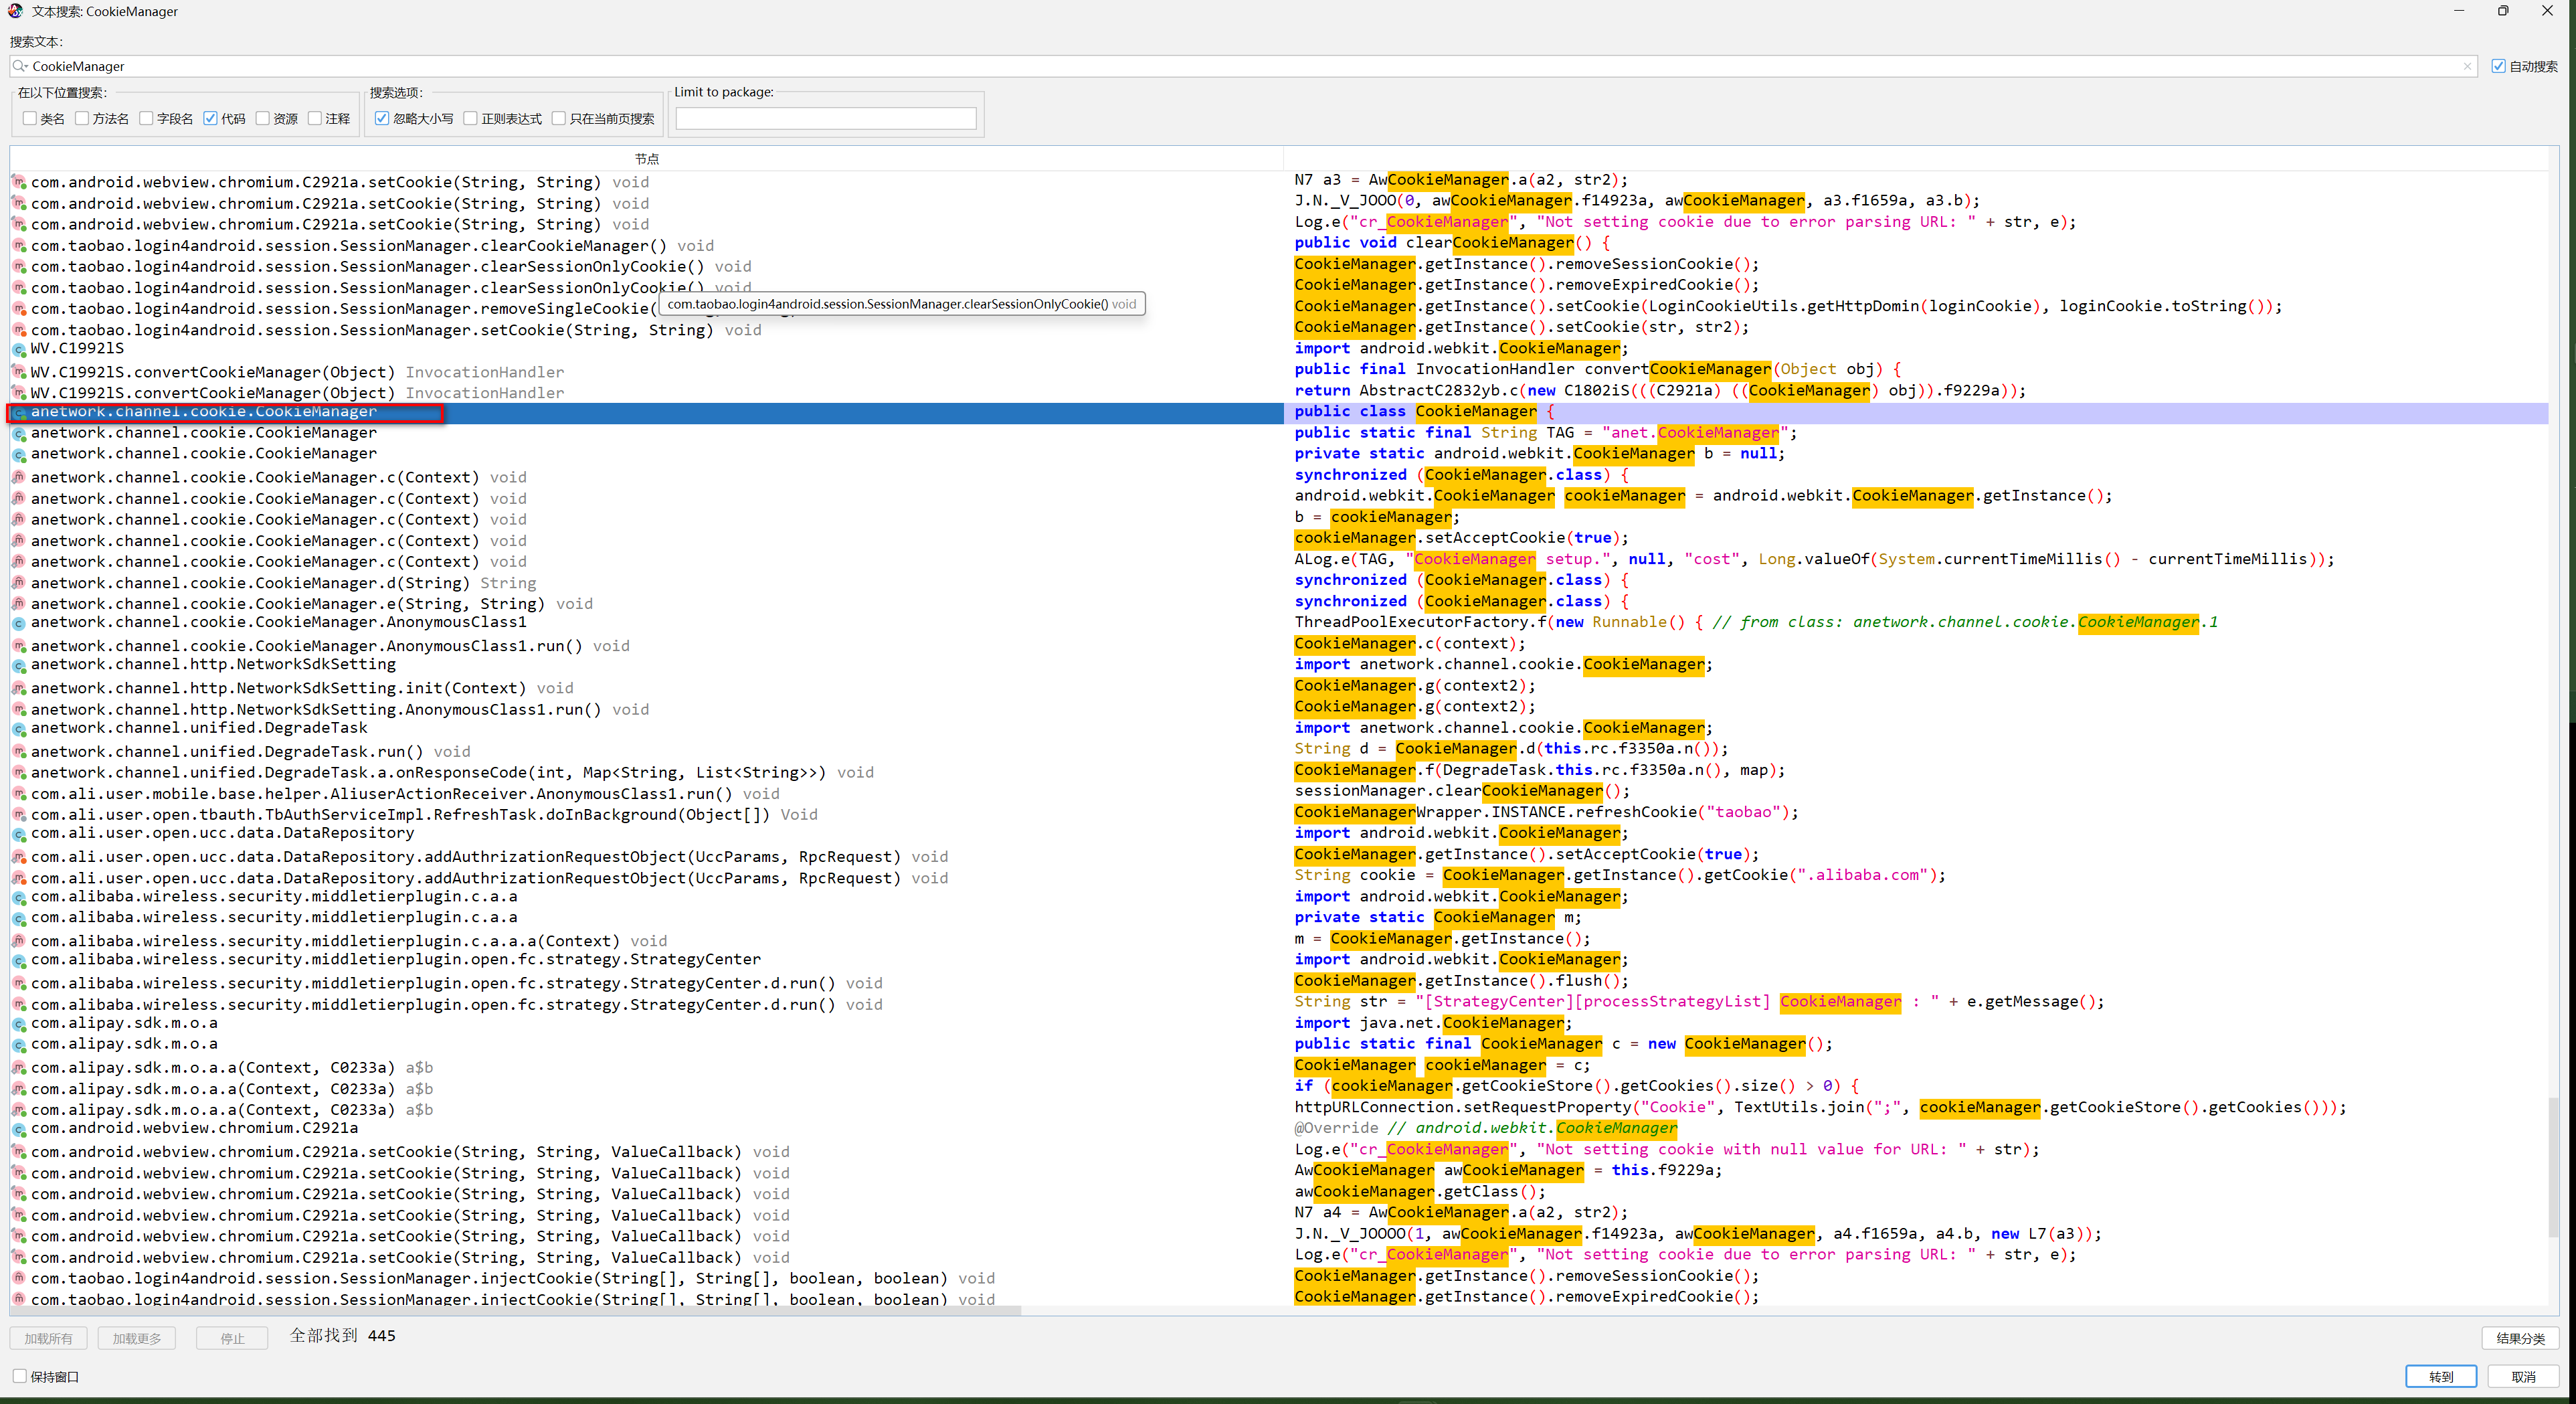Toggle the 正则表达式 regex checkbox
This screenshot has width=2576, height=1404.
471,118
